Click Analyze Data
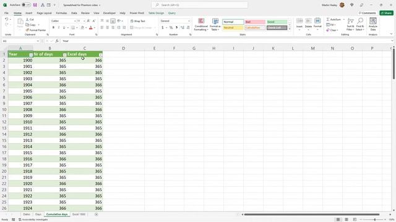The height and width of the screenshot is (222, 396). point(372,24)
